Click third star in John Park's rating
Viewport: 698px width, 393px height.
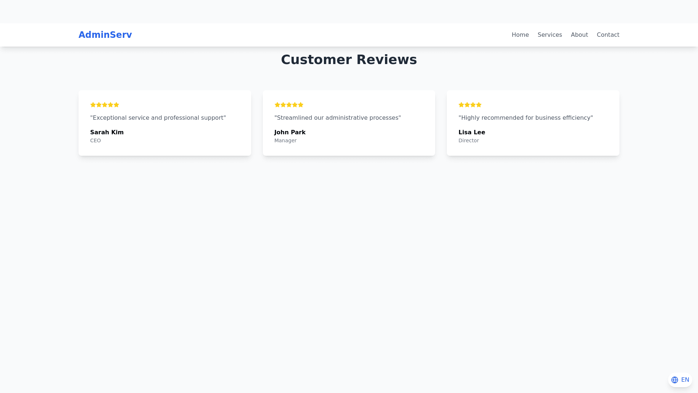point(289,105)
